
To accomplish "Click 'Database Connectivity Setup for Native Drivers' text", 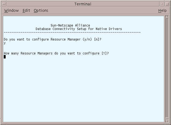I will tap(79, 29).
